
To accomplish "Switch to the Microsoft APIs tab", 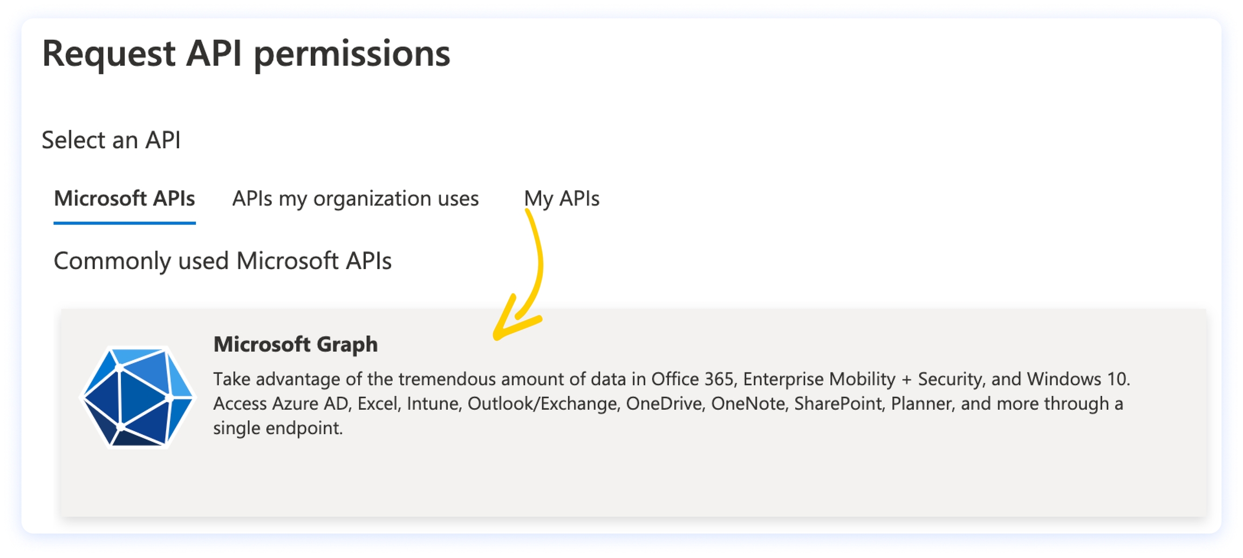I will click(x=125, y=199).
